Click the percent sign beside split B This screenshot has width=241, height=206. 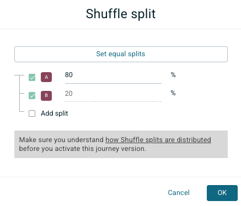pyautogui.click(x=173, y=93)
